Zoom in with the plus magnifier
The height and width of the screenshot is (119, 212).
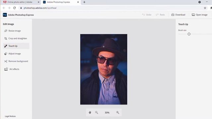coord(118,112)
